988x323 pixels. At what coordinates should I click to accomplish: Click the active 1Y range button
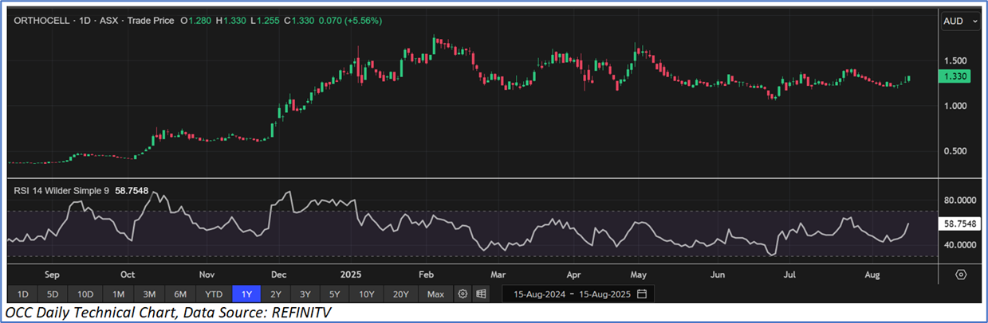pos(246,294)
